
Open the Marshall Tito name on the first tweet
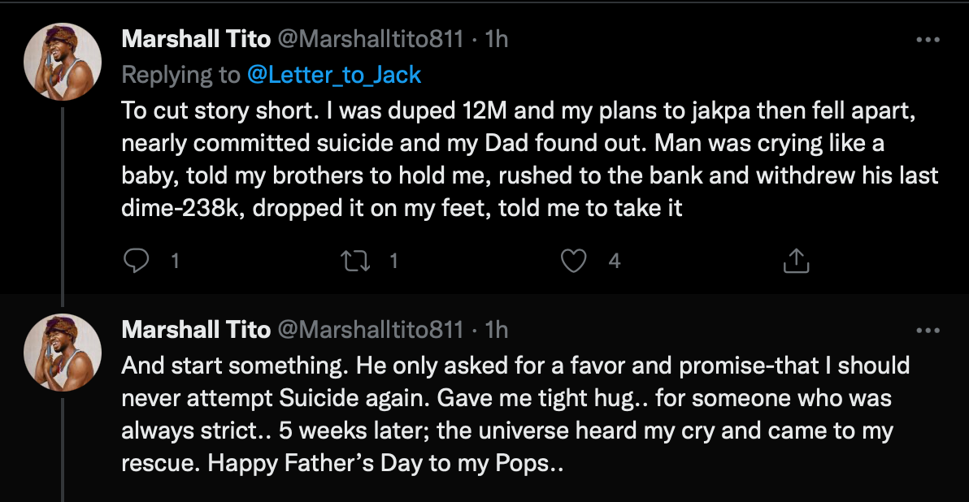tap(196, 39)
